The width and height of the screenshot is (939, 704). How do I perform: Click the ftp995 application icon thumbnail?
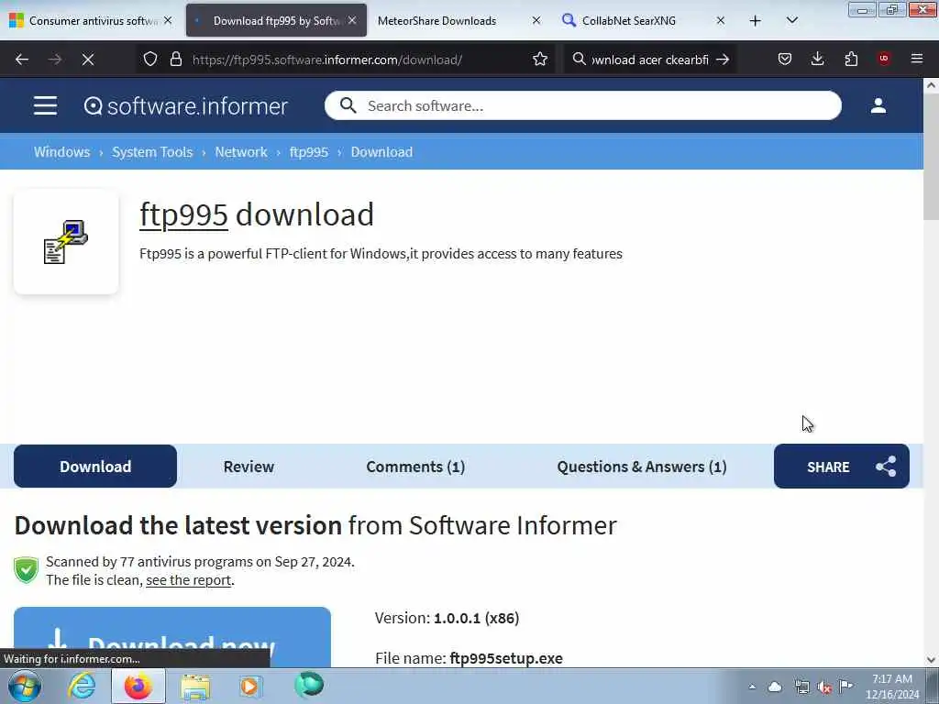[66, 242]
